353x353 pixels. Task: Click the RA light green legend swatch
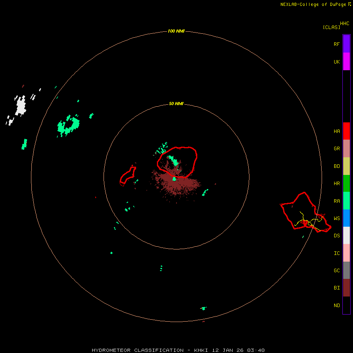pos(346,201)
